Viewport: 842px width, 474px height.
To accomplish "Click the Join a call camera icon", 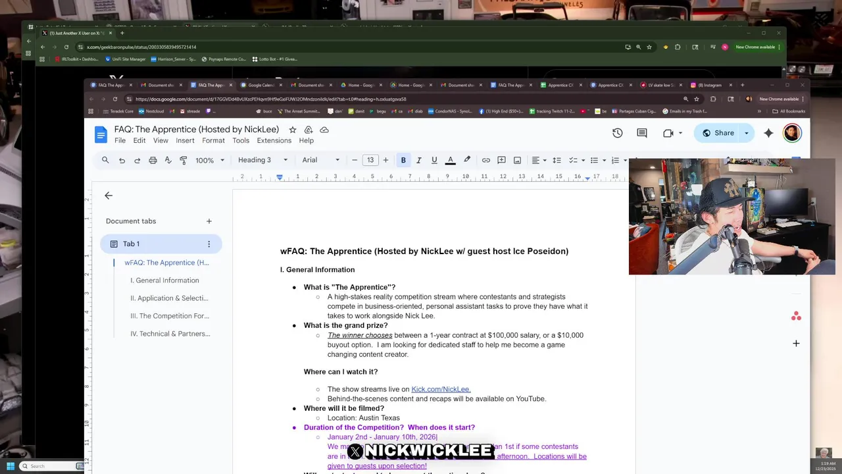I will (x=668, y=133).
